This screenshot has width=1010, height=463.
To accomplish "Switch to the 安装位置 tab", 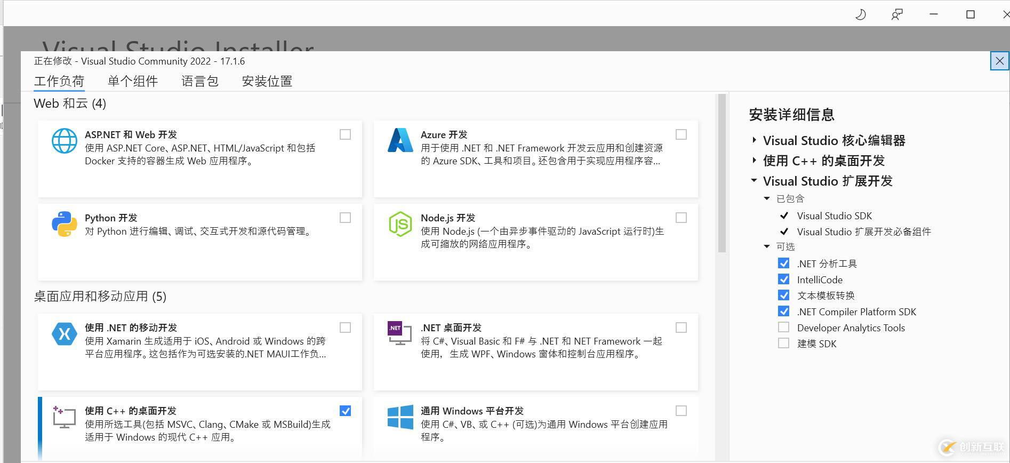I will coord(267,81).
